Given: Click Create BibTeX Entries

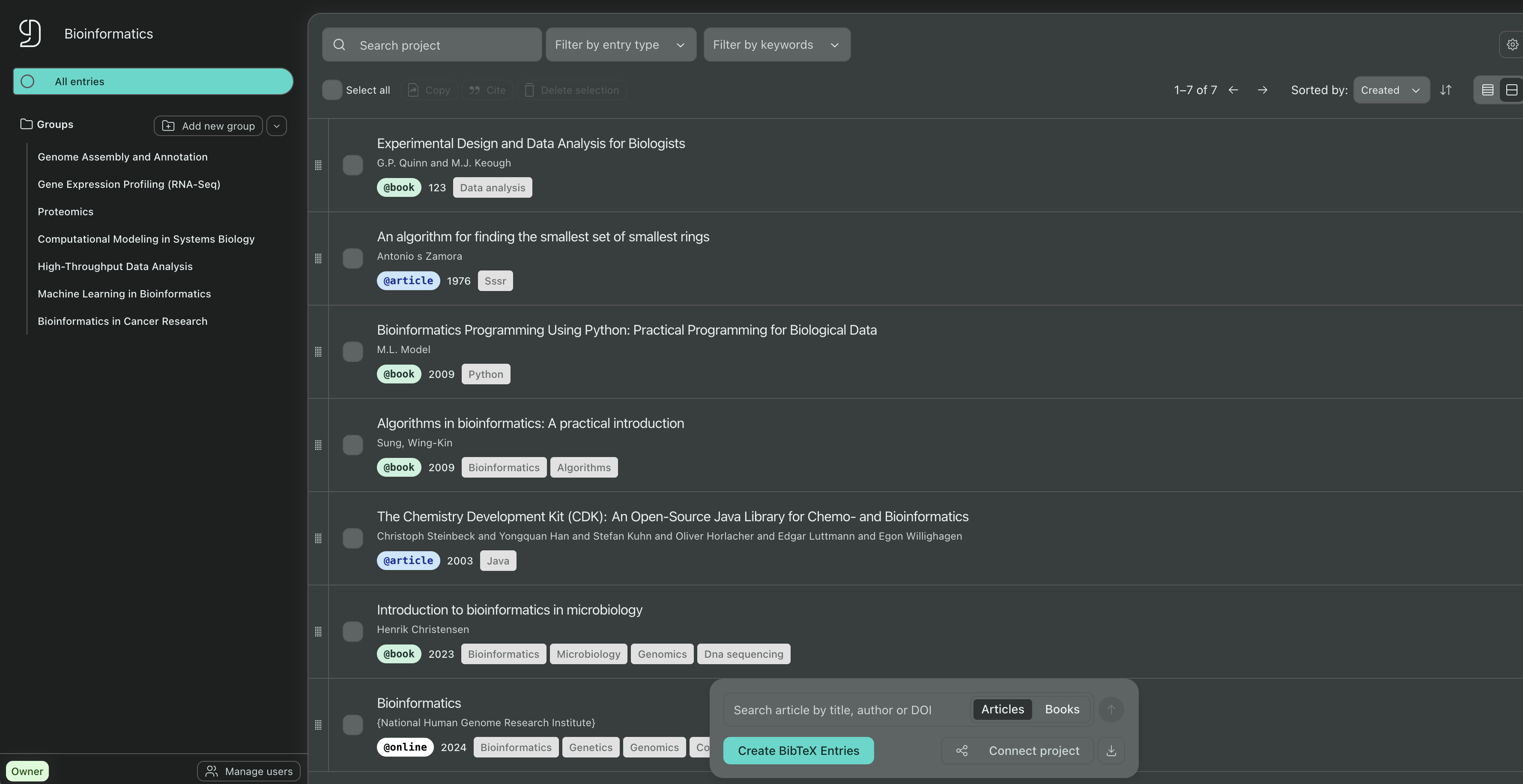Looking at the screenshot, I should pyautogui.click(x=798, y=750).
